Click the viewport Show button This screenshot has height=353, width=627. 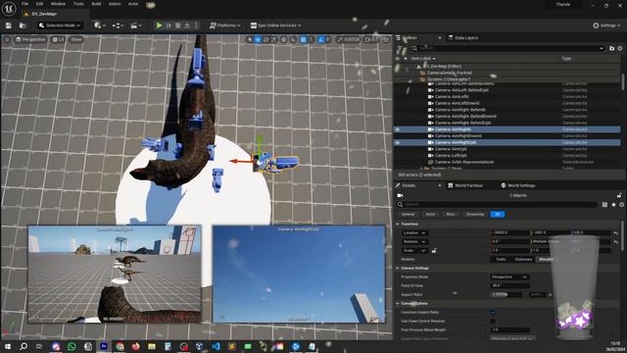click(x=76, y=39)
